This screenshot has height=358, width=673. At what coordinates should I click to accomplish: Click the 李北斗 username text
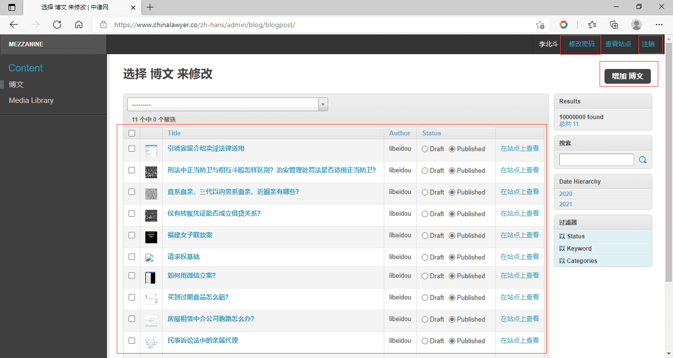[x=548, y=44]
